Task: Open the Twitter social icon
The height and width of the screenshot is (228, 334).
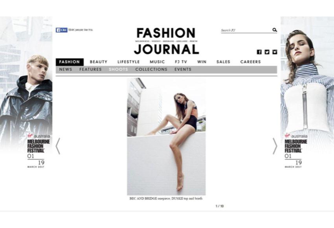Action: pyautogui.click(x=267, y=52)
